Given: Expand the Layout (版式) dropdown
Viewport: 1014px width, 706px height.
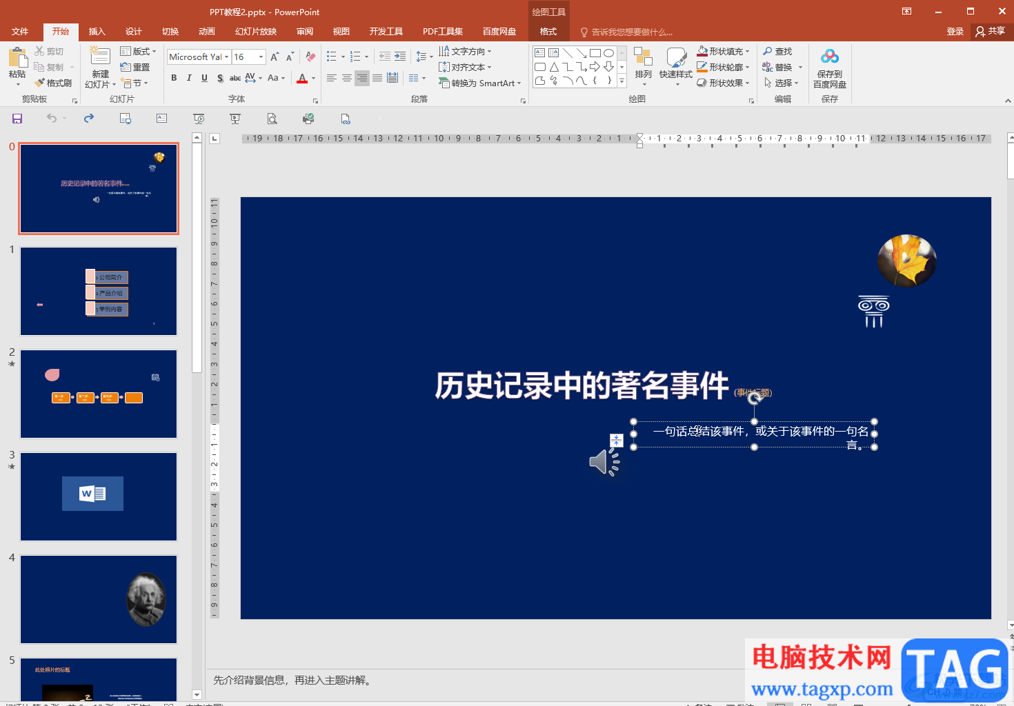Looking at the screenshot, I should click(x=138, y=51).
